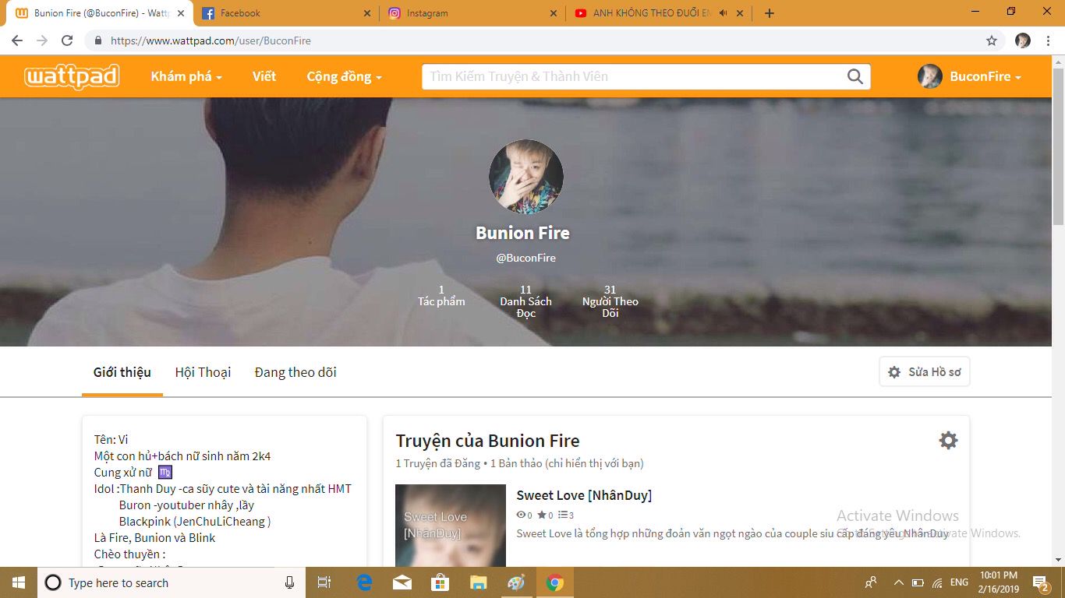Open story settings gear icon
The image size is (1065, 598).
click(x=948, y=441)
